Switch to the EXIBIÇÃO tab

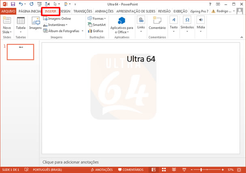(180, 11)
